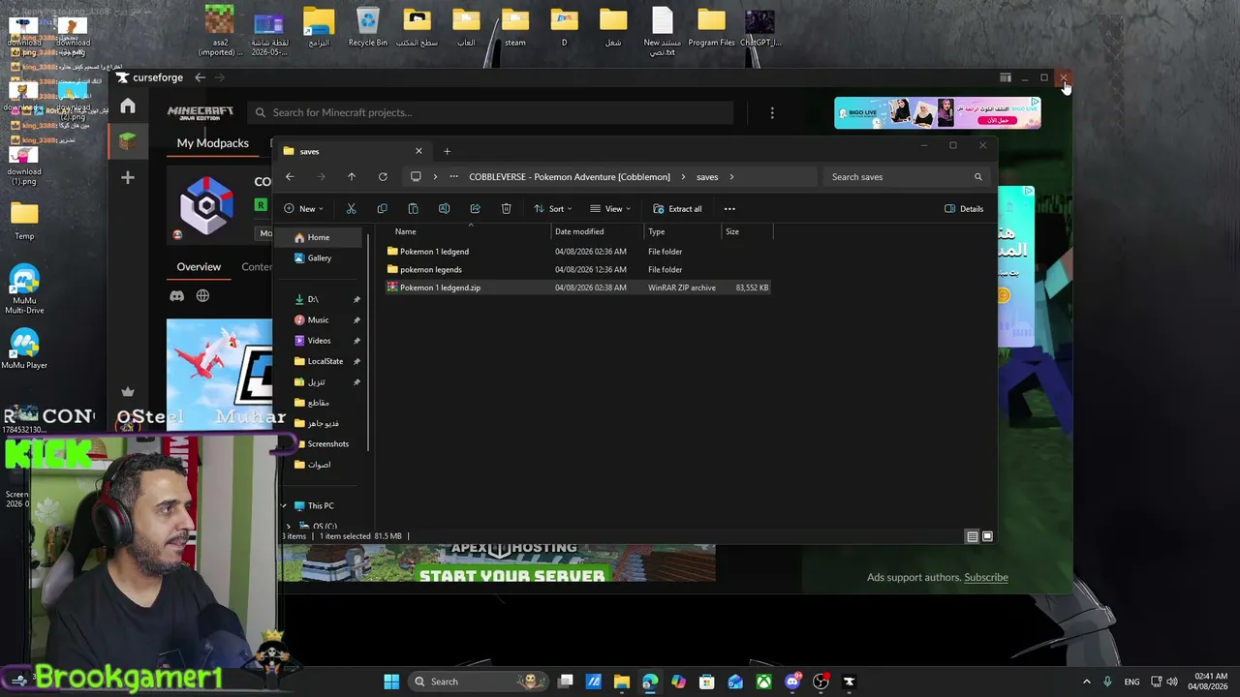Open Gallery in Explorer navigation pane
Screen dimensions: 1240x697
pos(319,258)
